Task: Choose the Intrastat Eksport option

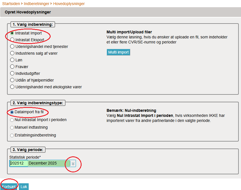Action: (x=12, y=40)
